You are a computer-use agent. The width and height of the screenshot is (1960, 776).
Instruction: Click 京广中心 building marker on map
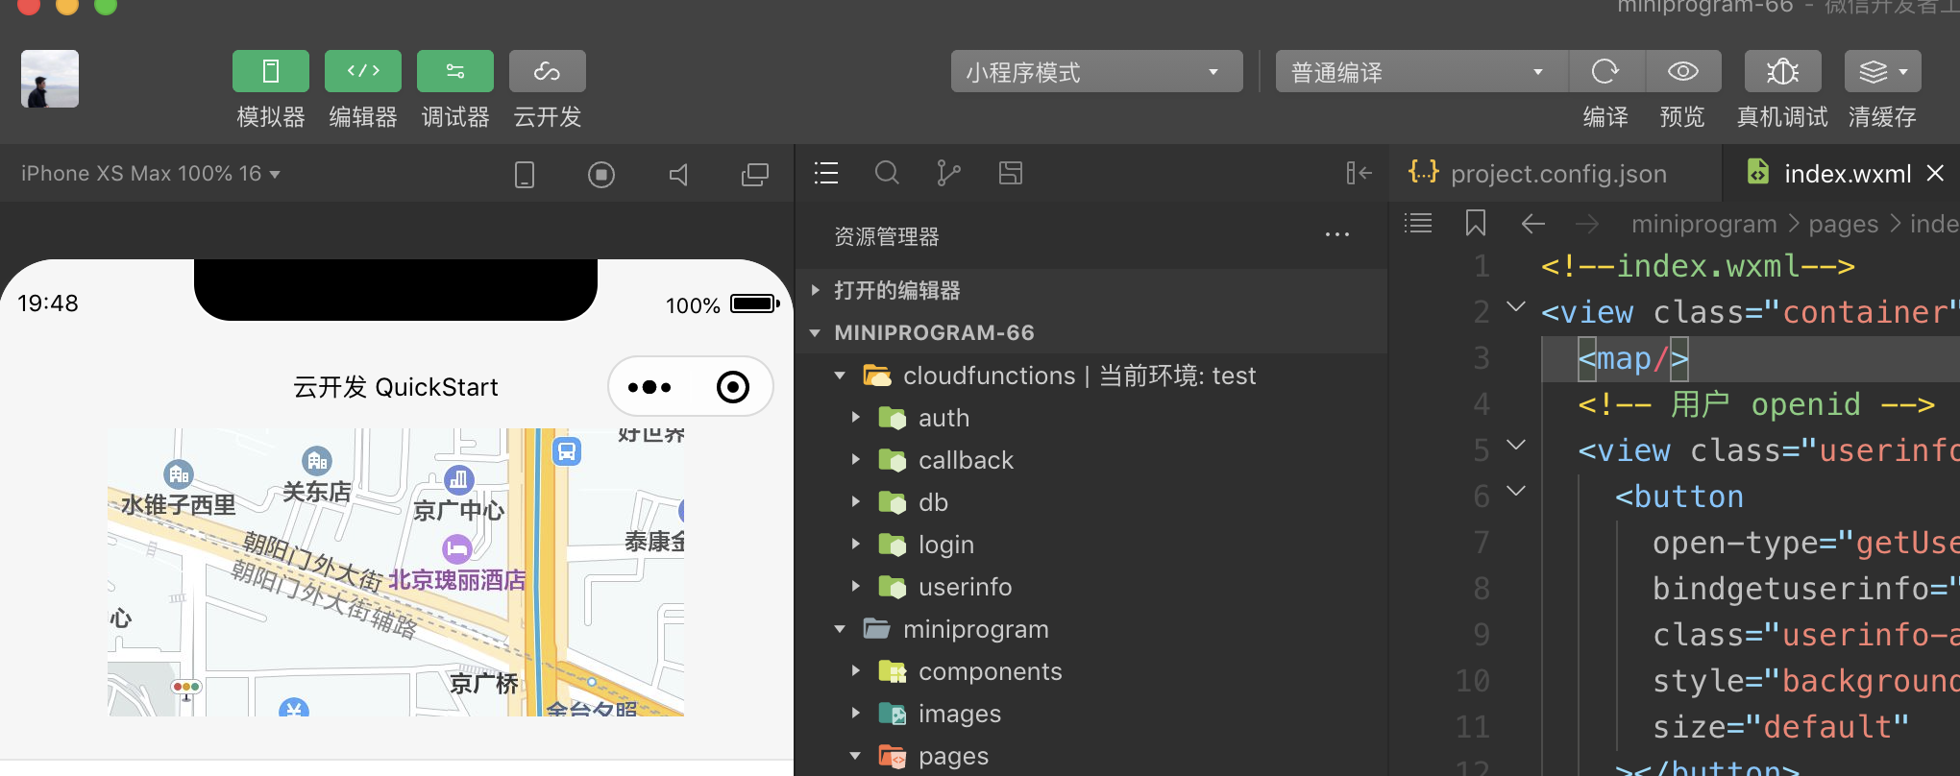coord(458,479)
